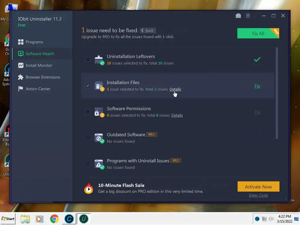Open the blue C app taskbar icon
Screen dimensions: 300x225
click(69, 219)
